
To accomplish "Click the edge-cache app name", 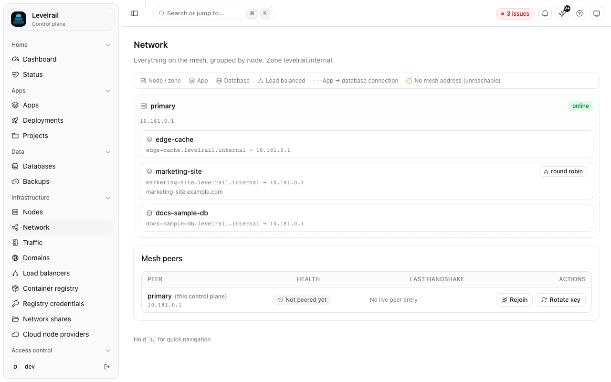I will click(175, 139).
